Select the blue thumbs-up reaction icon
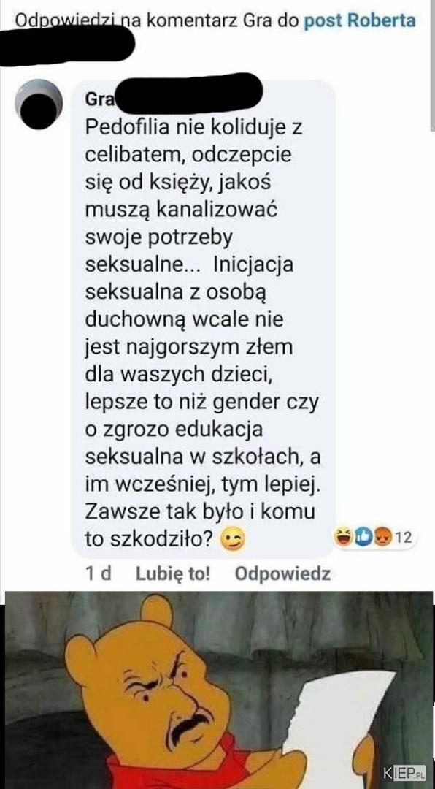 pyautogui.click(x=363, y=538)
